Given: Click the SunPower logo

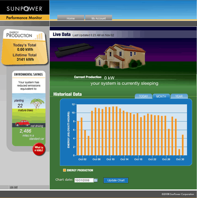Looking at the screenshot, I should point(24,9).
